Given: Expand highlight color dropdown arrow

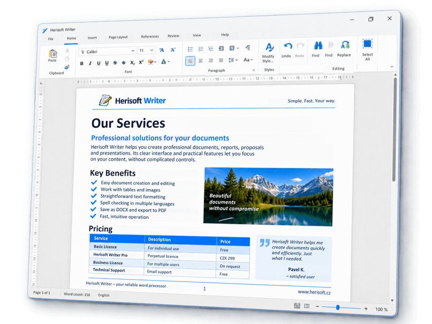Looking at the screenshot, I should point(155,62).
